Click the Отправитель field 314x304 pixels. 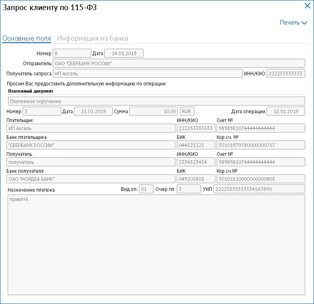point(179,63)
